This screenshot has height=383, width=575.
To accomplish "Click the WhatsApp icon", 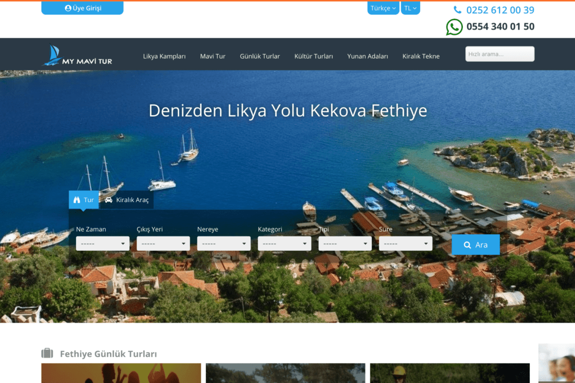I will [454, 27].
